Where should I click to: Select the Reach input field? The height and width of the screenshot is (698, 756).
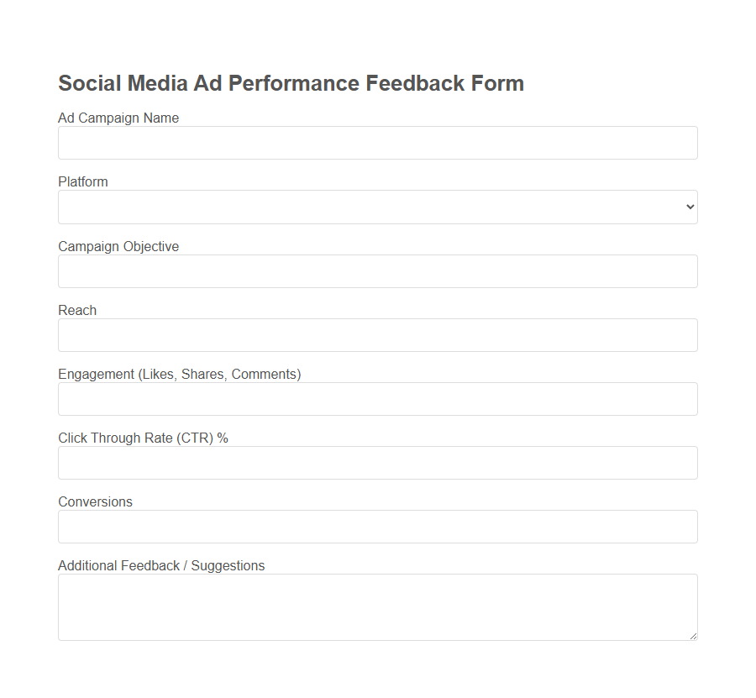(377, 334)
